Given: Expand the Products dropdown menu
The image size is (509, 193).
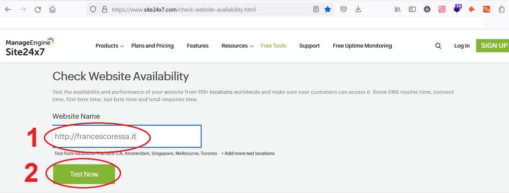Looking at the screenshot, I should pyautogui.click(x=110, y=46).
